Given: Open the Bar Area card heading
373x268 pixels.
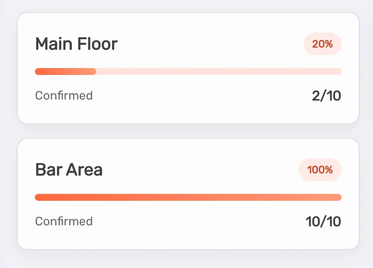Looking at the screenshot, I should click(69, 170).
